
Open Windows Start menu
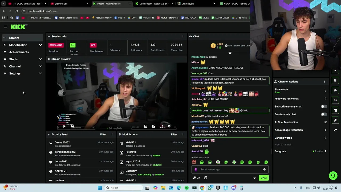(100, 188)
